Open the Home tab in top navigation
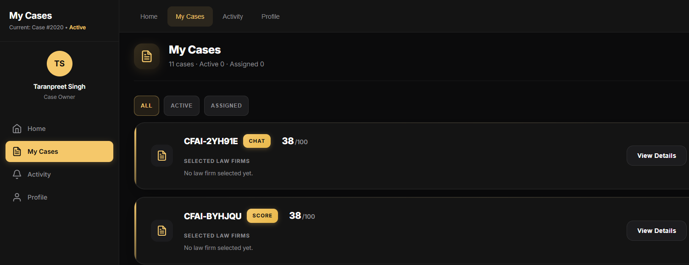This screenshot has height=265, width=689. point(149,16)
